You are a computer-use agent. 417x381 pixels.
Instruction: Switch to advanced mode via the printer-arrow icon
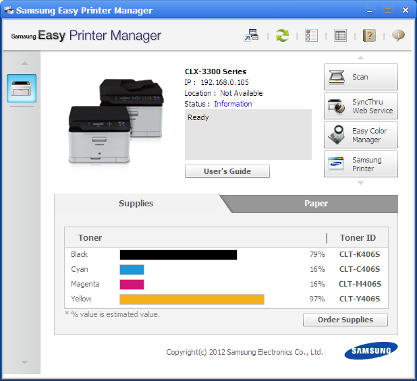pyautogui.click(x=251, y=35)
